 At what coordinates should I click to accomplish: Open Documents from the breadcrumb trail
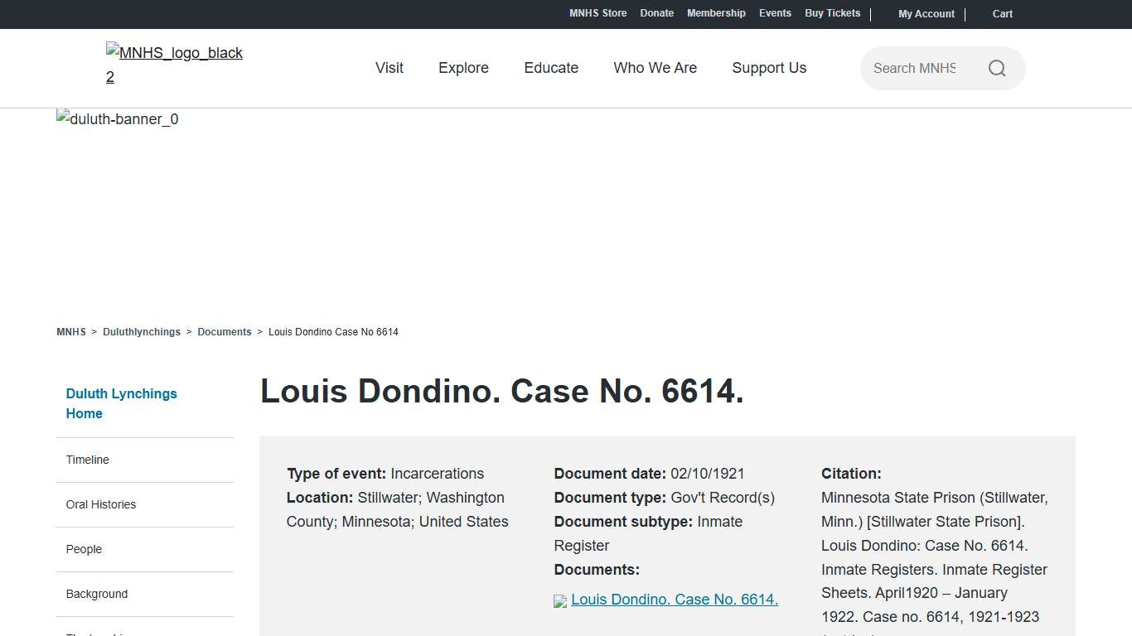point(225,331)
